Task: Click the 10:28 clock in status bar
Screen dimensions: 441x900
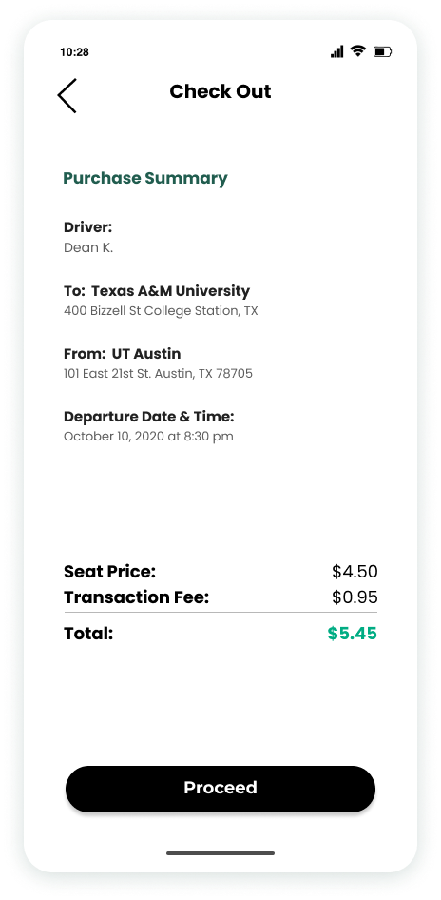Action: tap(74, 52)
